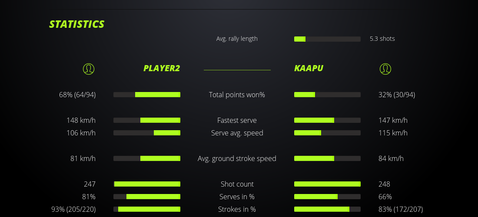Viewport: 478px width, 217px height.
Task: Click KAAPU's Serve avg. speed bar
Action: point(327,133)
